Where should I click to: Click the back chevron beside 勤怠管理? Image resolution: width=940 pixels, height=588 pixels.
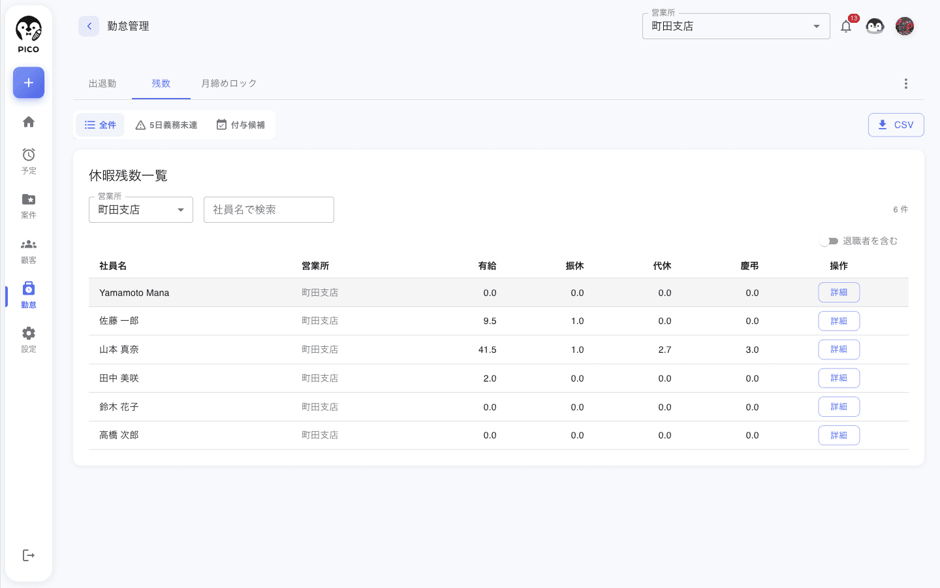coord(89,26)
